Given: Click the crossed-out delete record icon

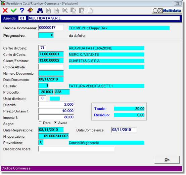Looking at the screenshot, I should pyautogui.click(x=65, y=10).
